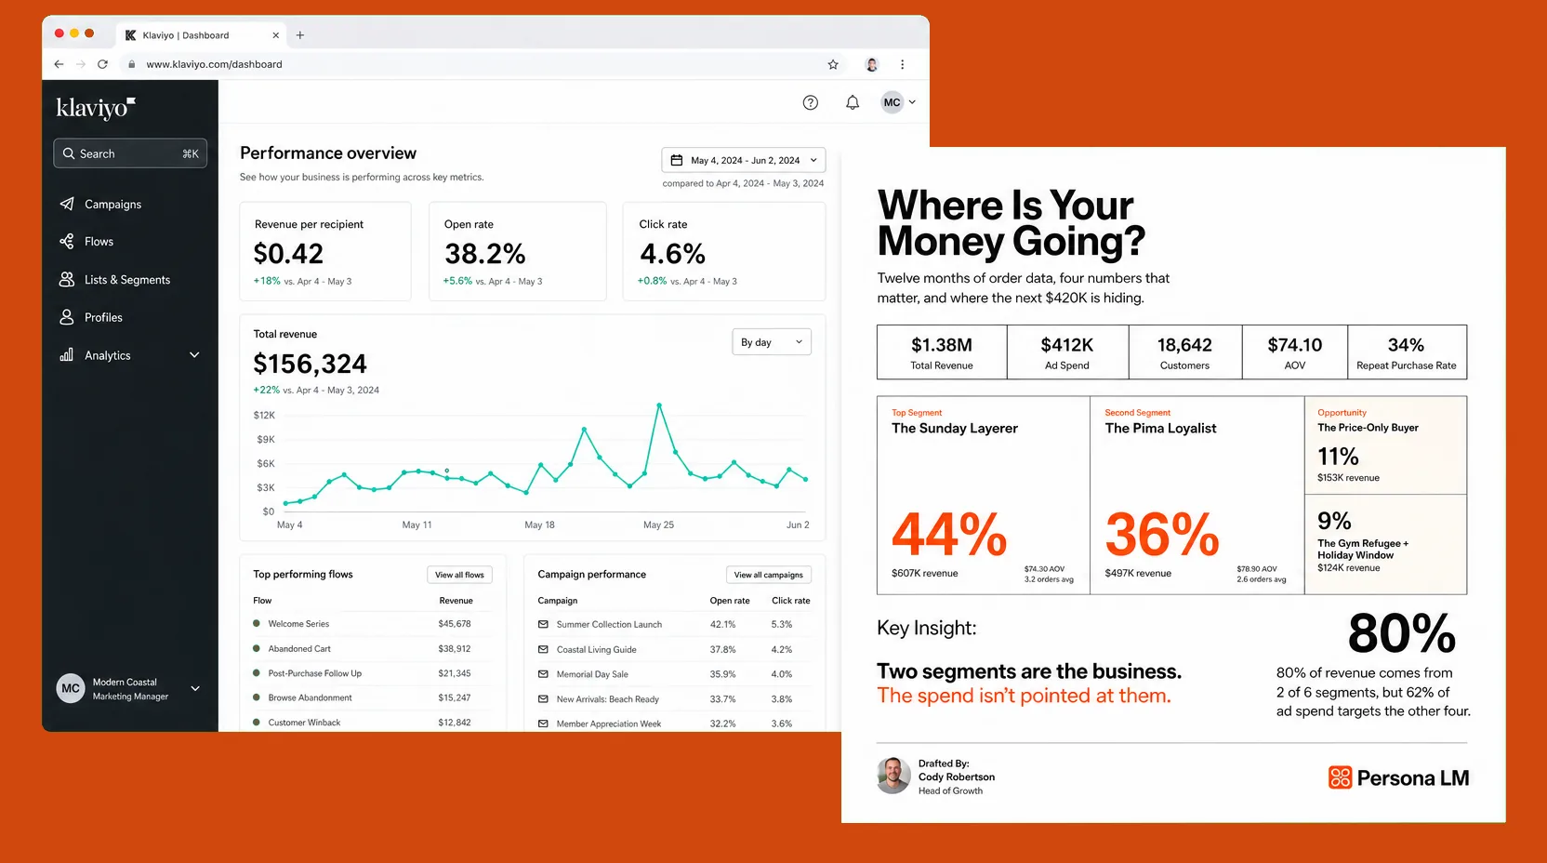The image size is (1547, 863).
Task: Click the envelope icon for Coastal Living Guide
Action: point(543,649)
